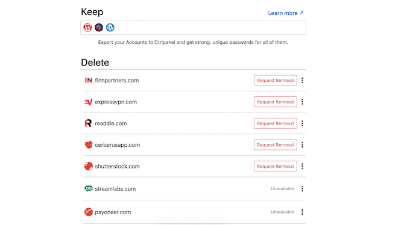Click the red circular icon in Keep box
The image size is (404, 225).
click(87, 27)
